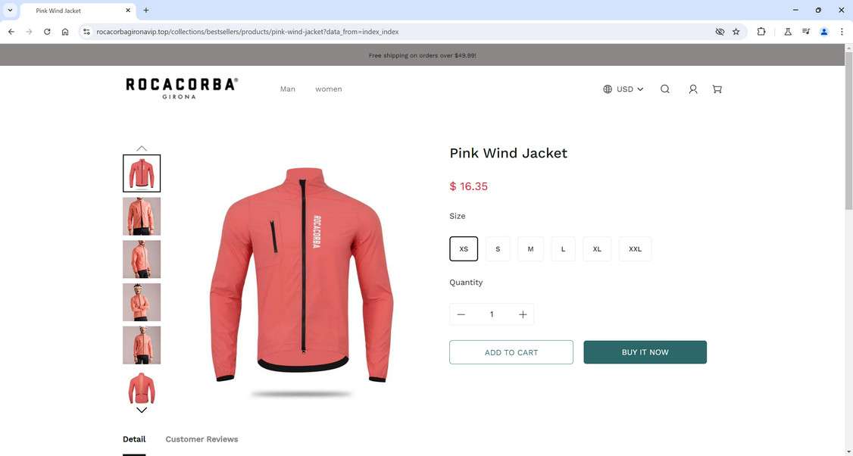The image size is (853, 456).
Task: Open the shopping cart icon
Action: (x=717, y=89)
